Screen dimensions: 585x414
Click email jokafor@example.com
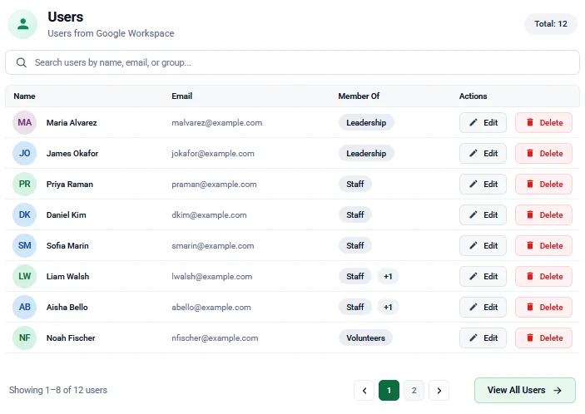[x=213, y=153]
